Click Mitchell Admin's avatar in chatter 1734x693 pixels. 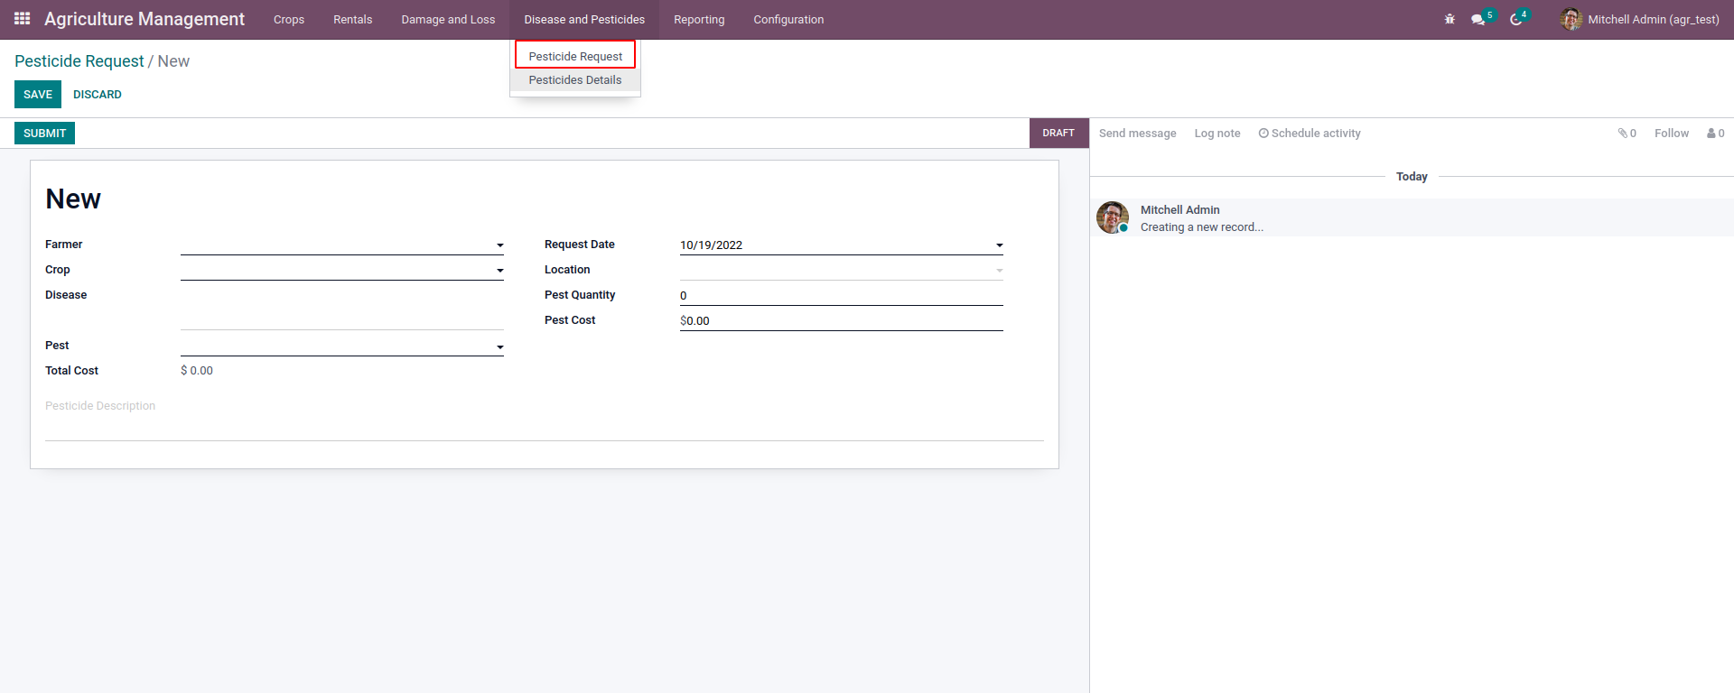coord(1112,217)
